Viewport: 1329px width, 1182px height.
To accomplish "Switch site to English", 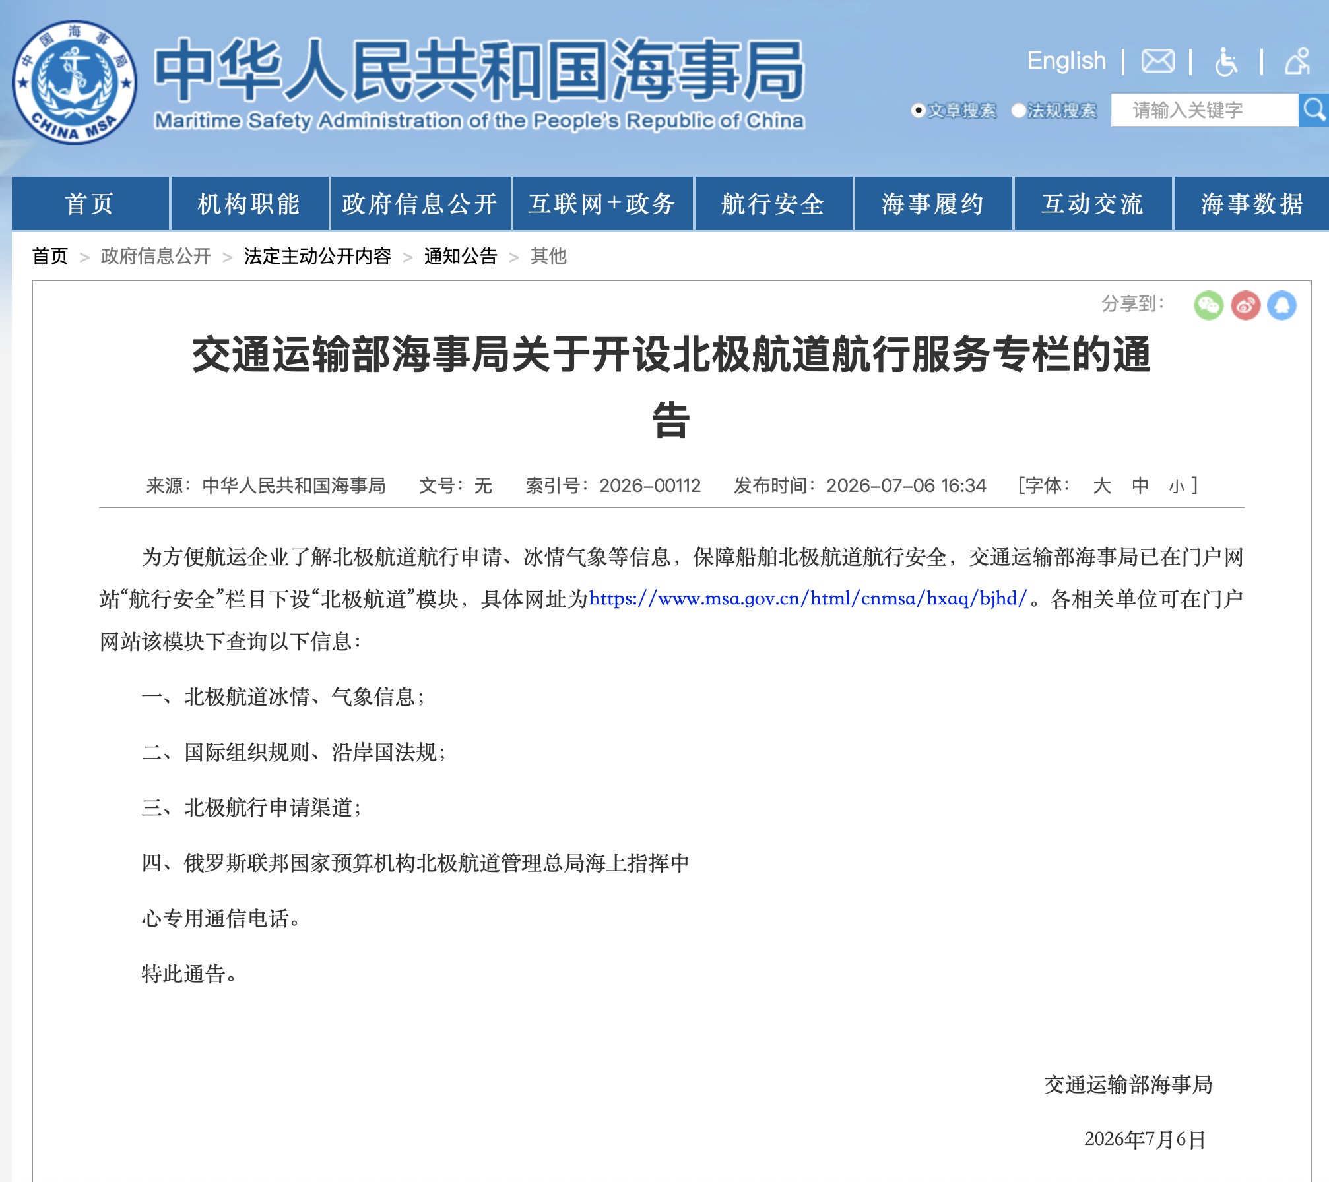I will [x=1066, y=61].
